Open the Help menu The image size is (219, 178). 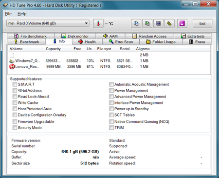pyautogui.click(x=22, y=14)
